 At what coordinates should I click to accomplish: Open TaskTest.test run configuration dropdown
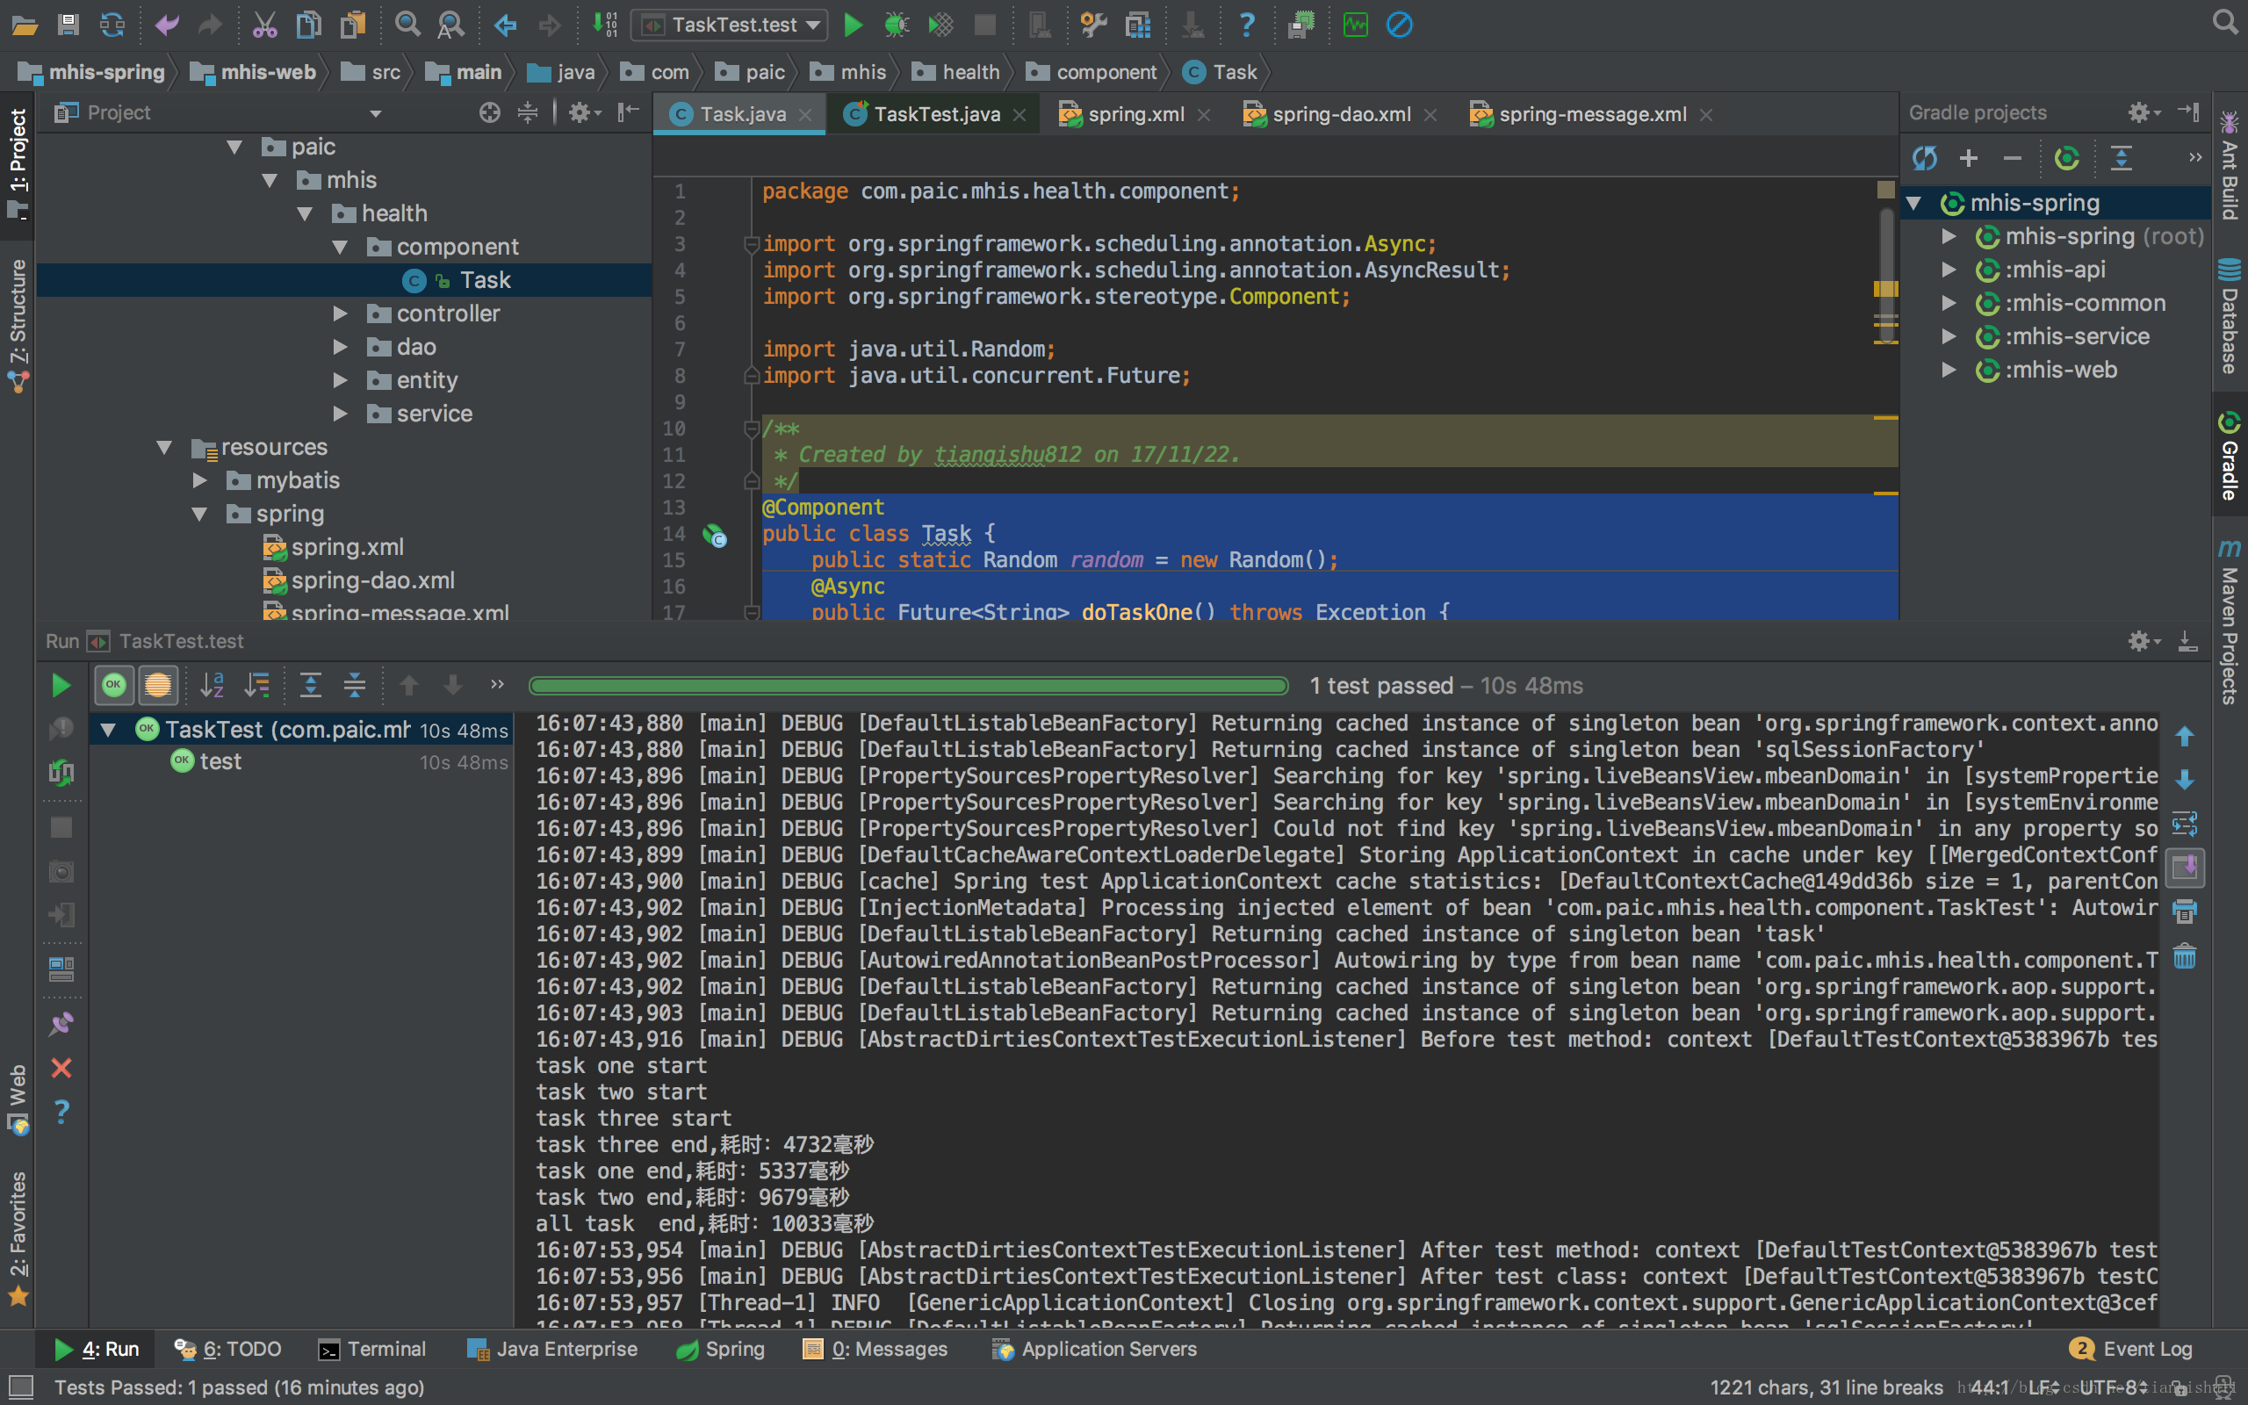(729, 25)
